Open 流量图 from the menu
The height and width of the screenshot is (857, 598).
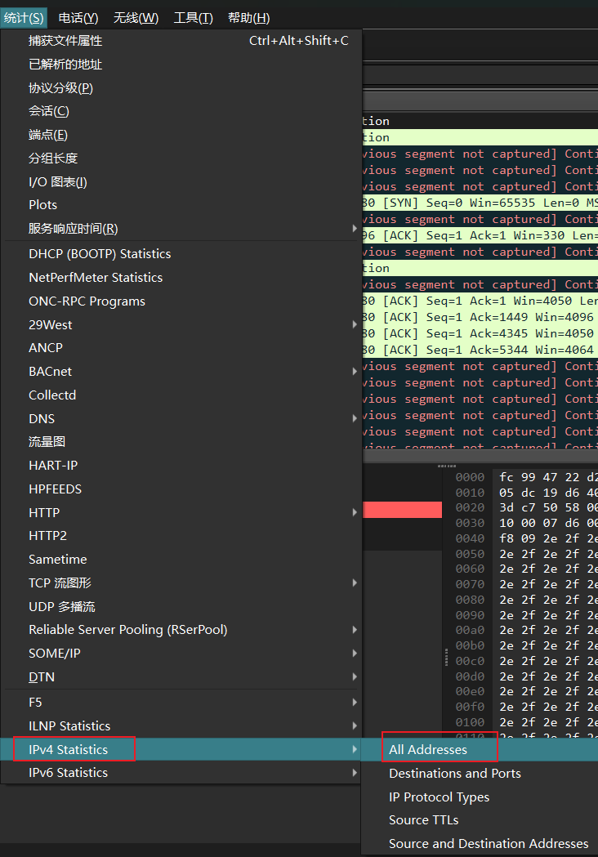[x=181, y=442]
